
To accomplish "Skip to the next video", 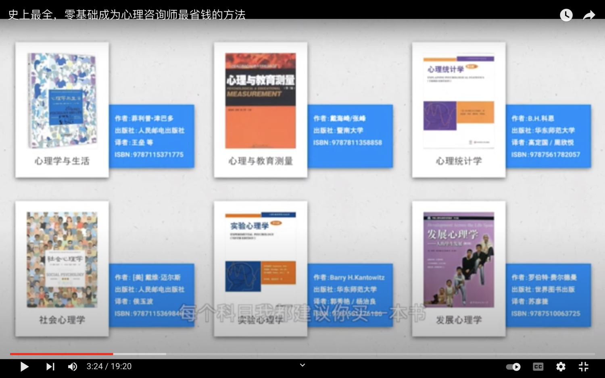I will (x=50, y=367).
